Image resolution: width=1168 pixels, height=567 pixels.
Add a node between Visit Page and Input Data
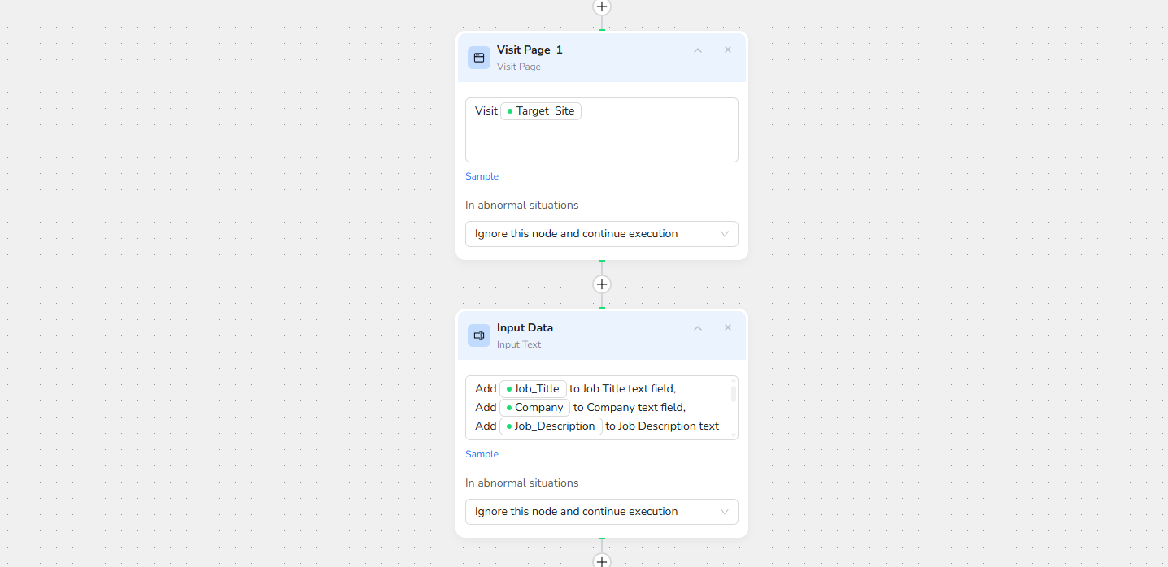point(602,284)
